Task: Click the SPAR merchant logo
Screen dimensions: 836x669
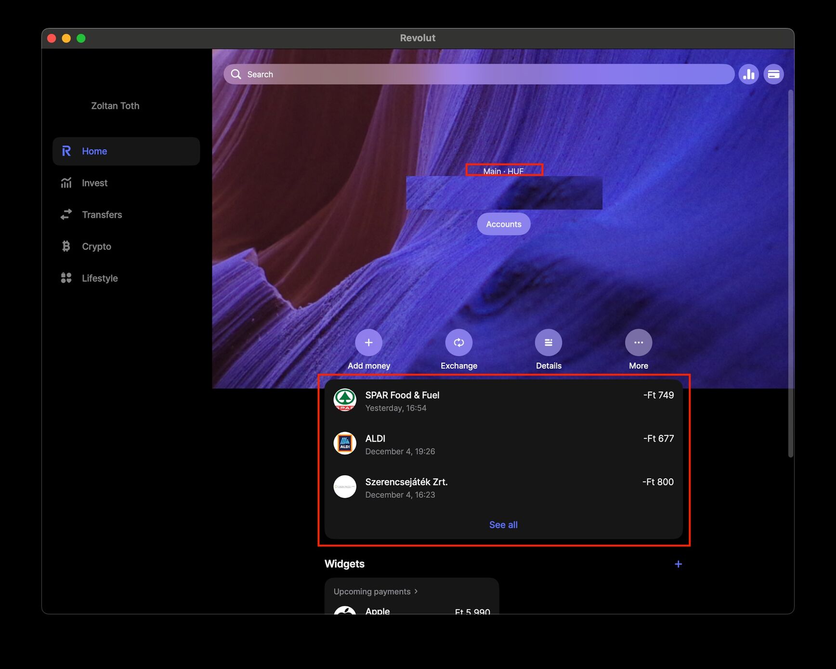Action: pyautogui.click(x=345, y=400)
